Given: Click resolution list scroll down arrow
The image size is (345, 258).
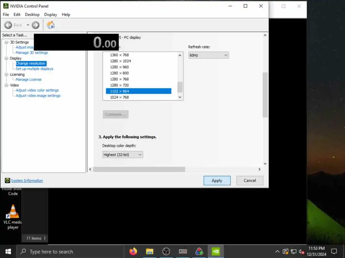Looking at the screenshot, I should pos(180,97).
